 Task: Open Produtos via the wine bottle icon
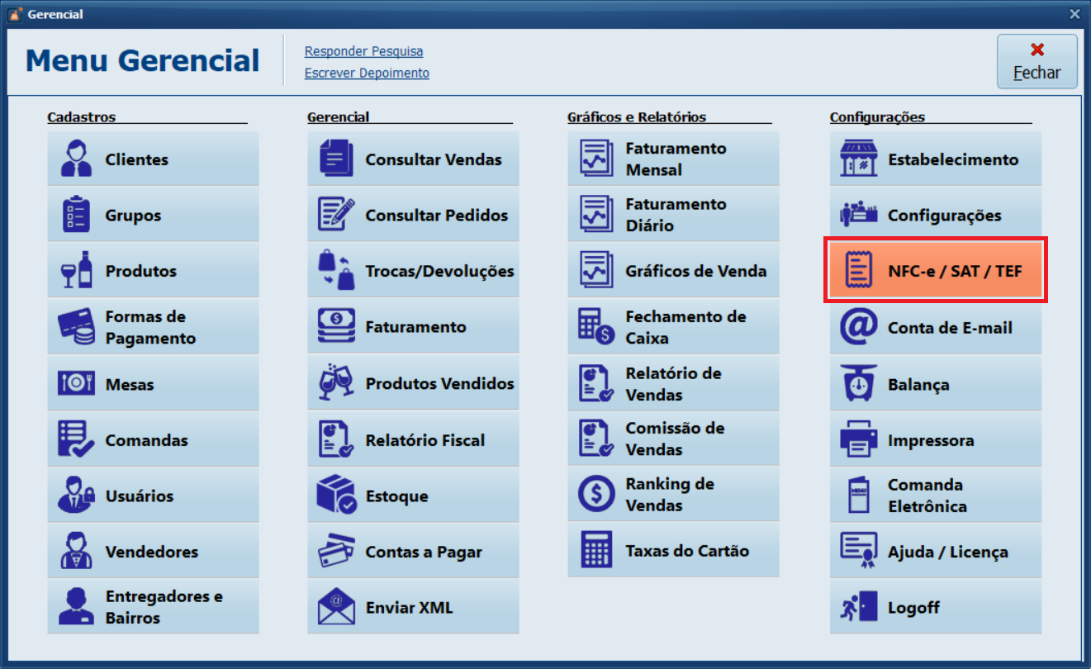coord(76,271)
